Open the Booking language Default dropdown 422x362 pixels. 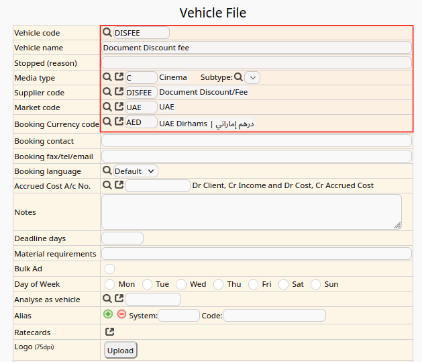pos(136,171)
